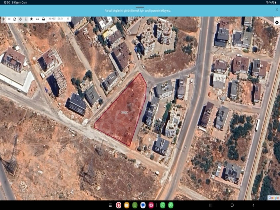The width and height of the screenshot is (280, 210).
Task: Open the info tool in toolbar
Action: pos(26,19)
